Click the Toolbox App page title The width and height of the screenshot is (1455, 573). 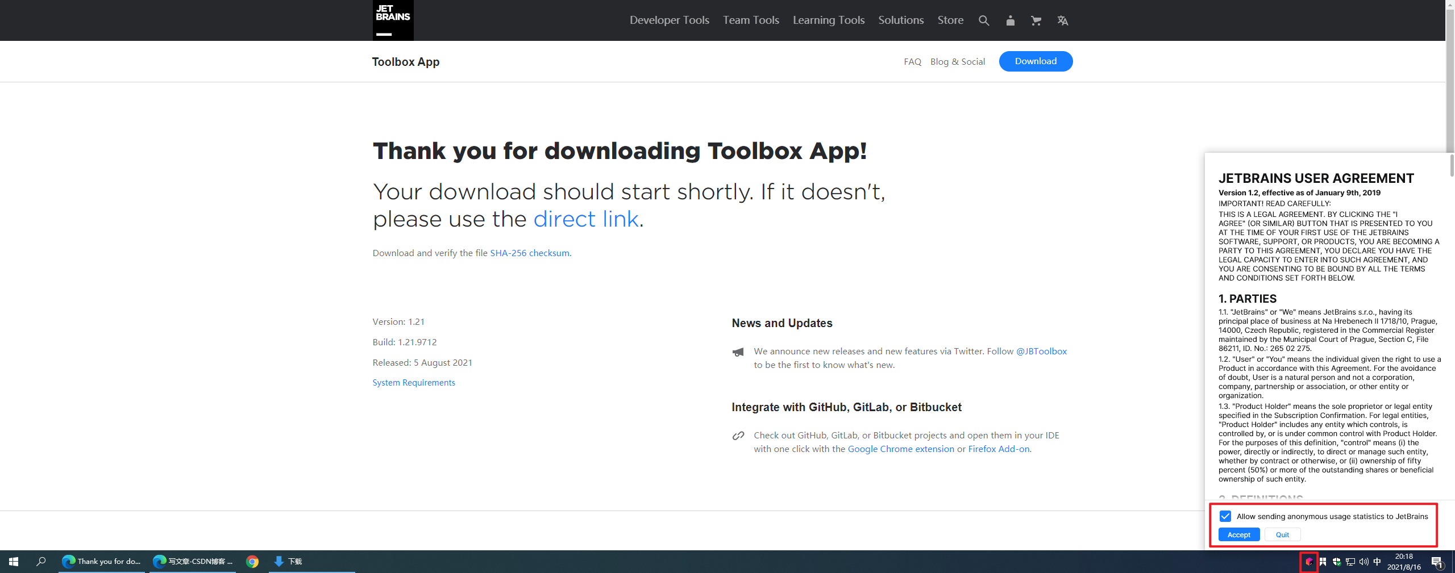pos(406,62)
